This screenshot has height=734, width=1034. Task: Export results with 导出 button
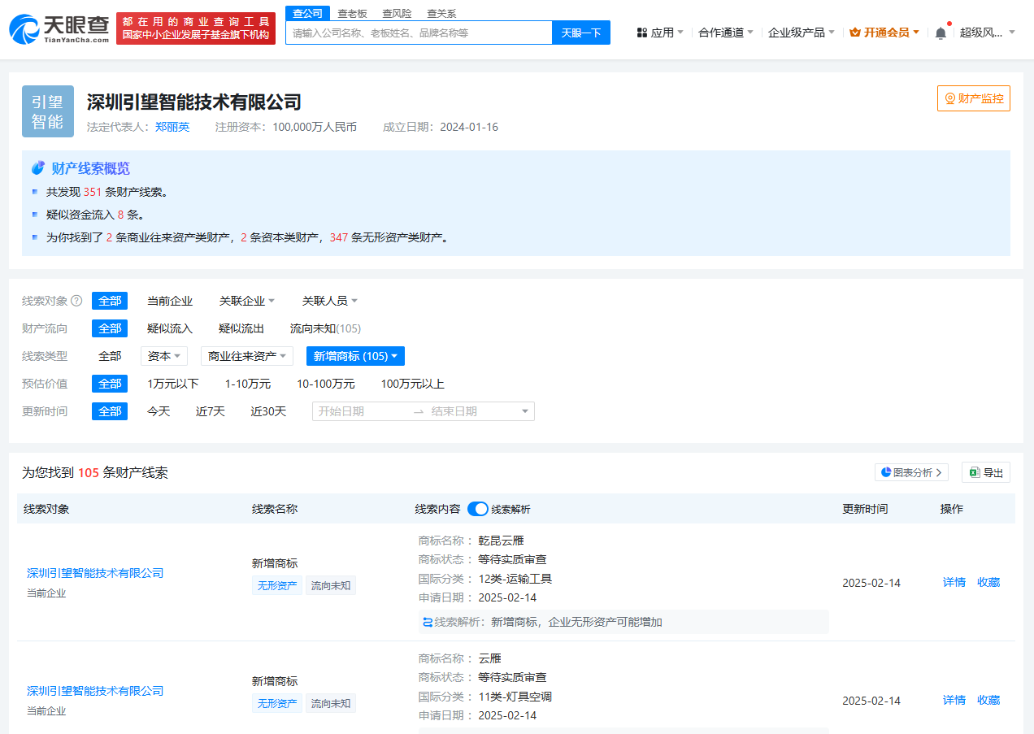[985, 472]
